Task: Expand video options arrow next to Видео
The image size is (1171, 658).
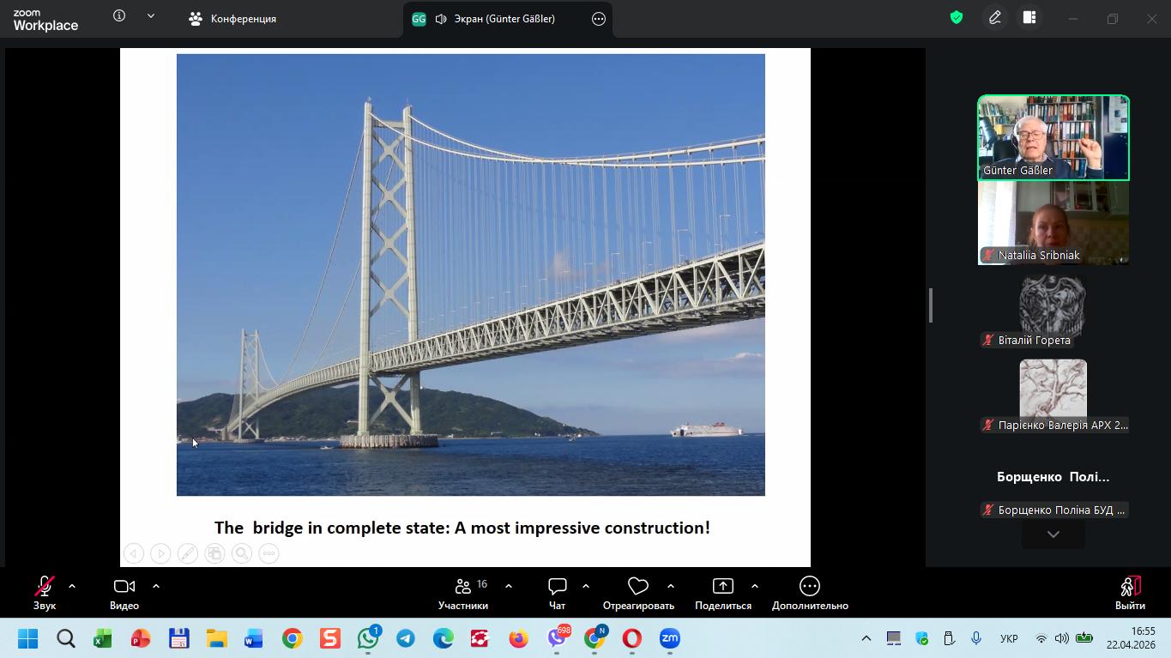Action: click(x=156, y=586)
